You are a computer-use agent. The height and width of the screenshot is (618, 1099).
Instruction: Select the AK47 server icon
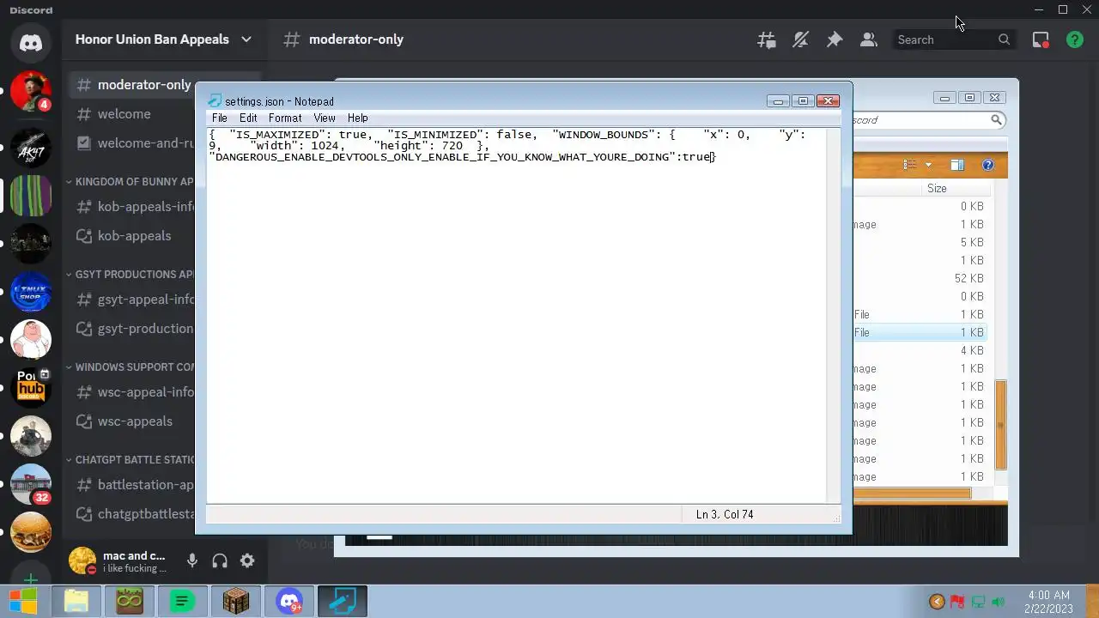pyautogui.click(x=31, y=148)
